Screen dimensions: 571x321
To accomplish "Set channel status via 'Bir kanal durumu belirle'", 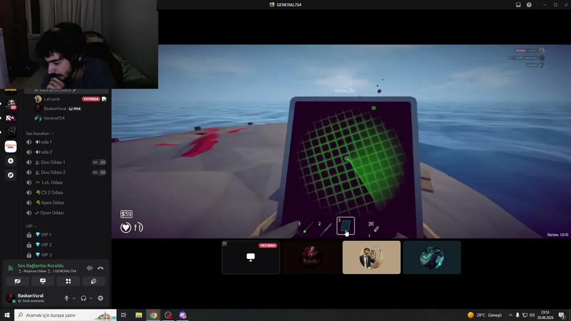I will [x=55, y=91].
